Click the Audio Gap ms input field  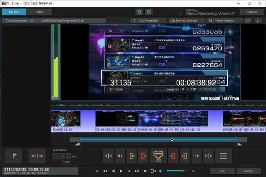point(59,156)
